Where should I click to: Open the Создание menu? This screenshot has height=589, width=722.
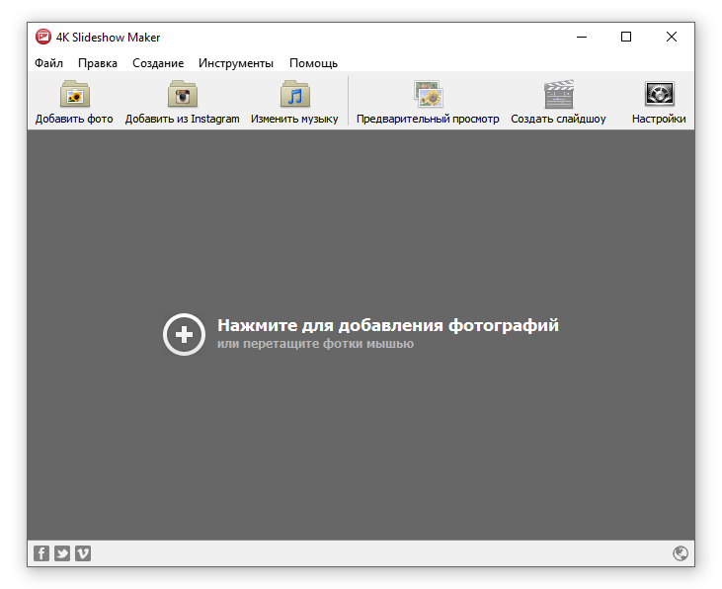[158, 63]
